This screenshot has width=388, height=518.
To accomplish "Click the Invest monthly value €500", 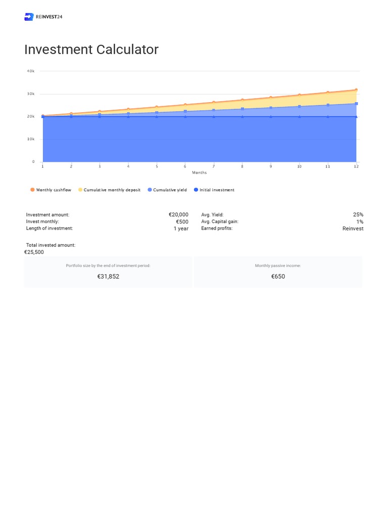I will pyautogui.click(x=182, y=222).
